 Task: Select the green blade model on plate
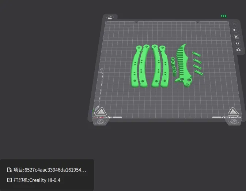[184, 65]
